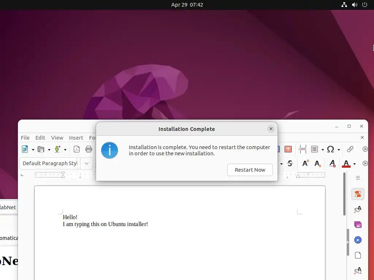
Task: Insert a page break icon
Action: 302,149
